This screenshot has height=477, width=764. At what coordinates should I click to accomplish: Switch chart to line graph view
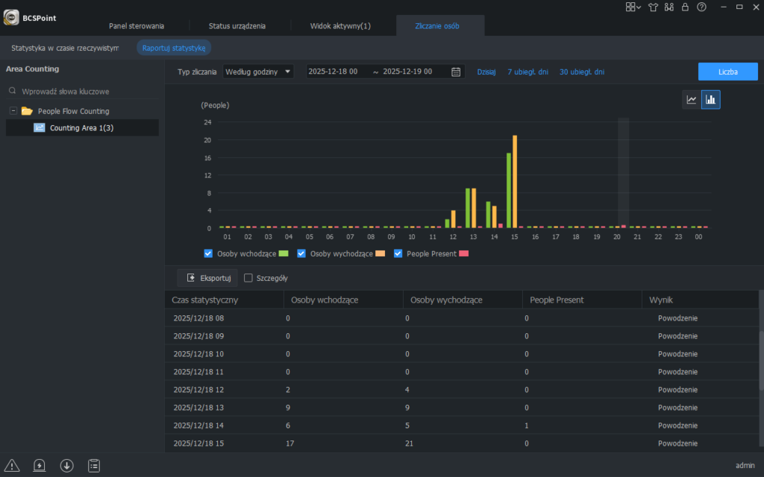point(692,100)
